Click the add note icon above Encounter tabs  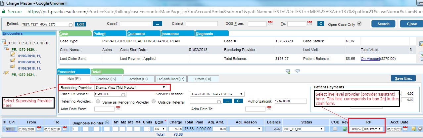coord(288,71)
